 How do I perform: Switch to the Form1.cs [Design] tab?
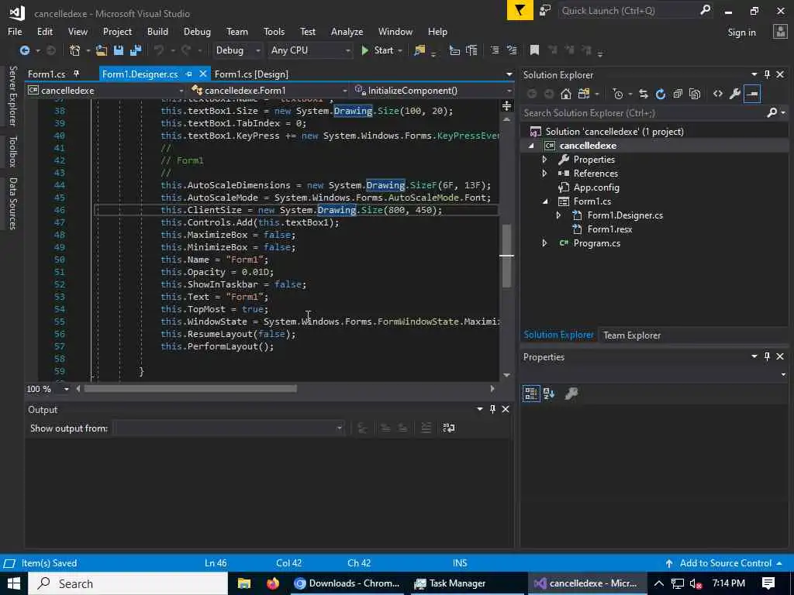(x=251, y=74)
